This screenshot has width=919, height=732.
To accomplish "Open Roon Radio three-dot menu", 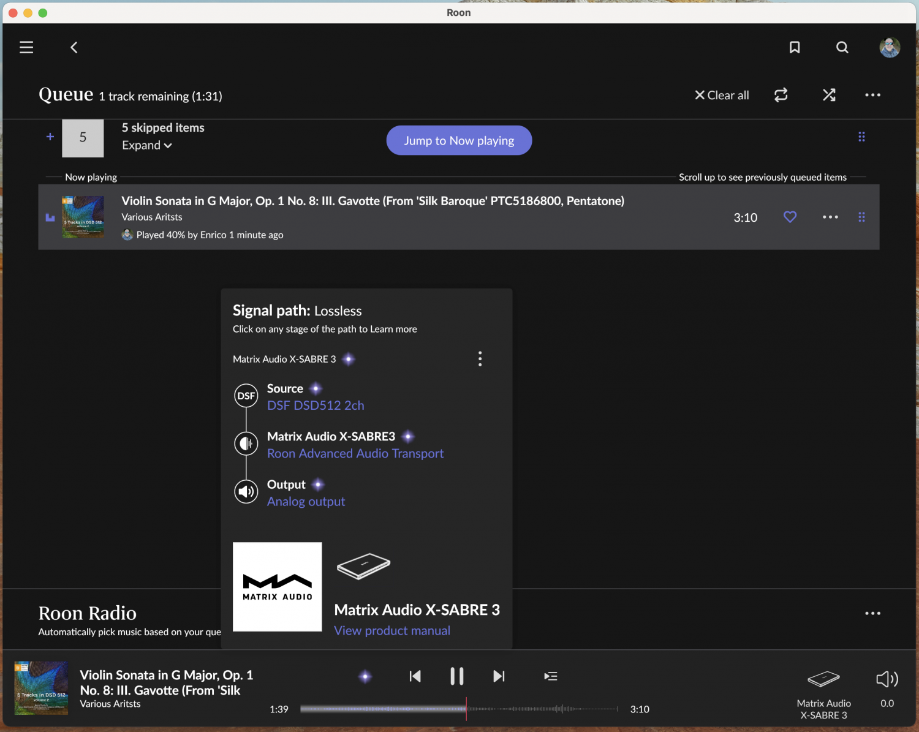I will (x=872, y=613).
